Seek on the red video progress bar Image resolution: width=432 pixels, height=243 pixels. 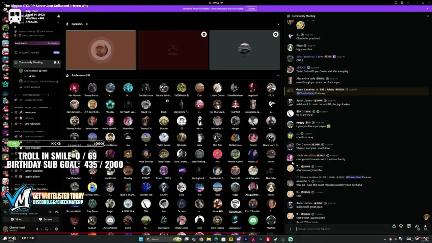[x=216, y=233]
